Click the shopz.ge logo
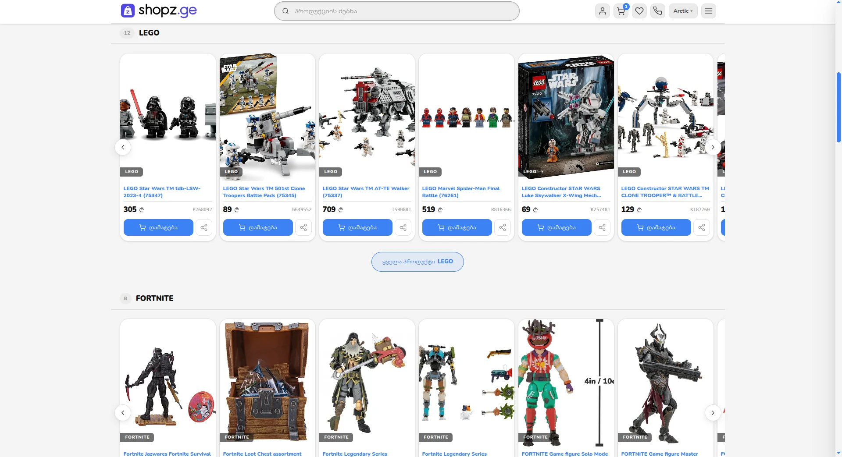Image resolution: width=842 pixels, height=457 pixels. [x=159, y=10]
